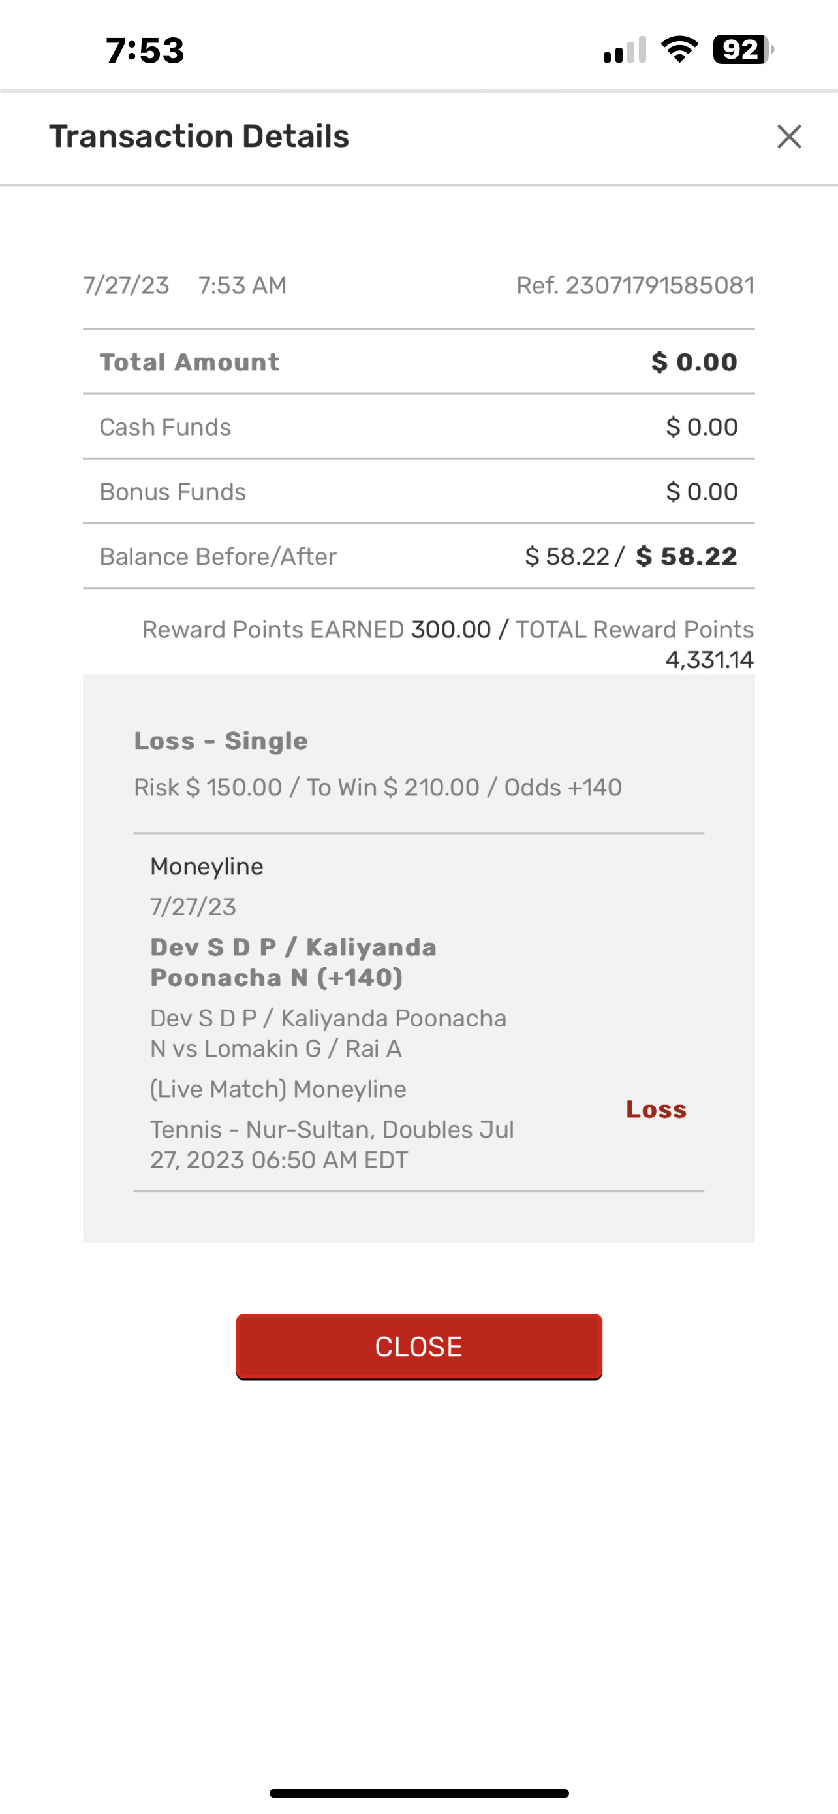
Task: Tap the battery level indicator
Action: pos(742,49)
